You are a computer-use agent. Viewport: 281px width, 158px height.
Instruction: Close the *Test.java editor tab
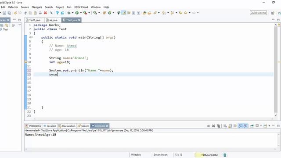tap(79, 20)
